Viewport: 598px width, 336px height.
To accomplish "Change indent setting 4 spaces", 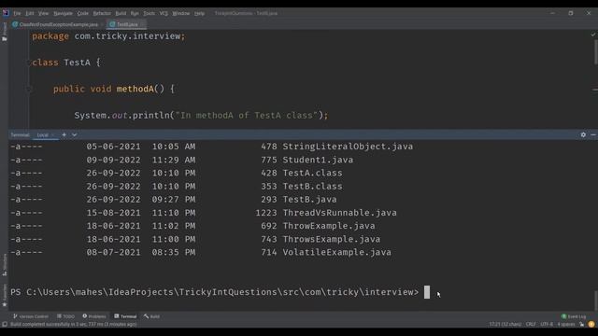I will pos(566,325).
